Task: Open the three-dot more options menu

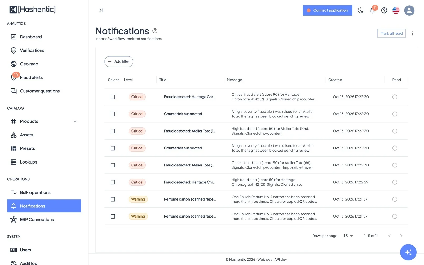Action: [412, 33]
